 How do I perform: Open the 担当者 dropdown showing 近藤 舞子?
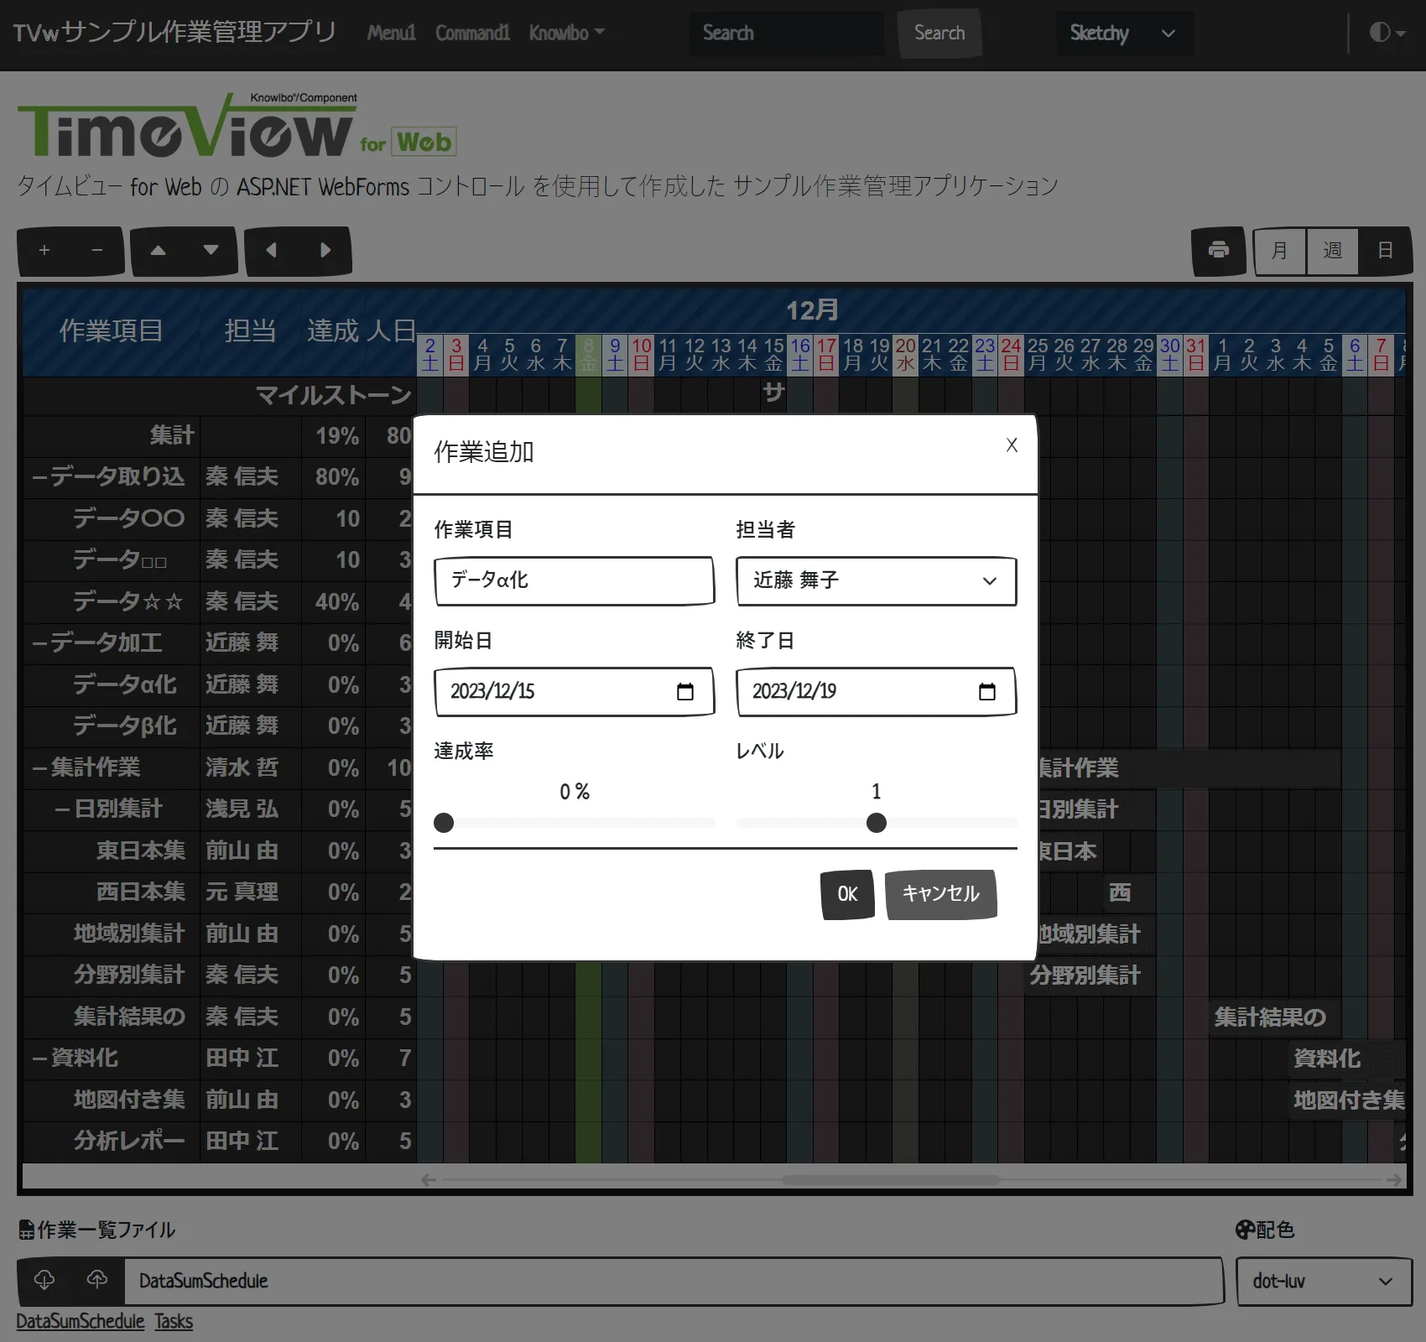876,581
